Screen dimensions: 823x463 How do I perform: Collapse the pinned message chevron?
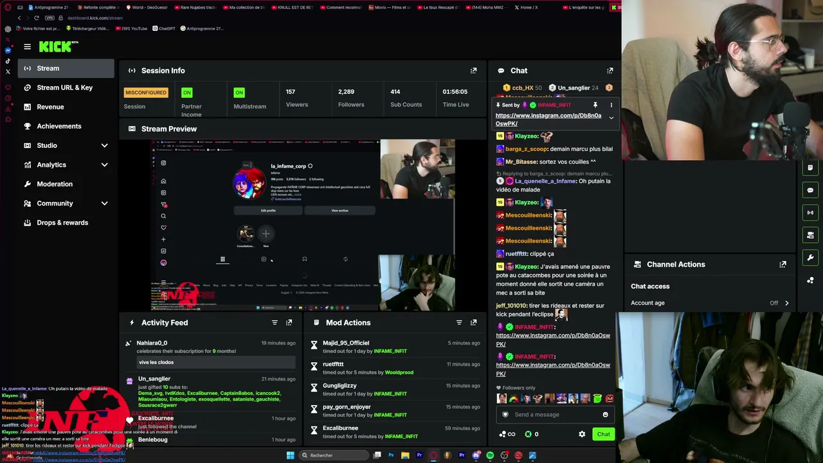point(611,118)
